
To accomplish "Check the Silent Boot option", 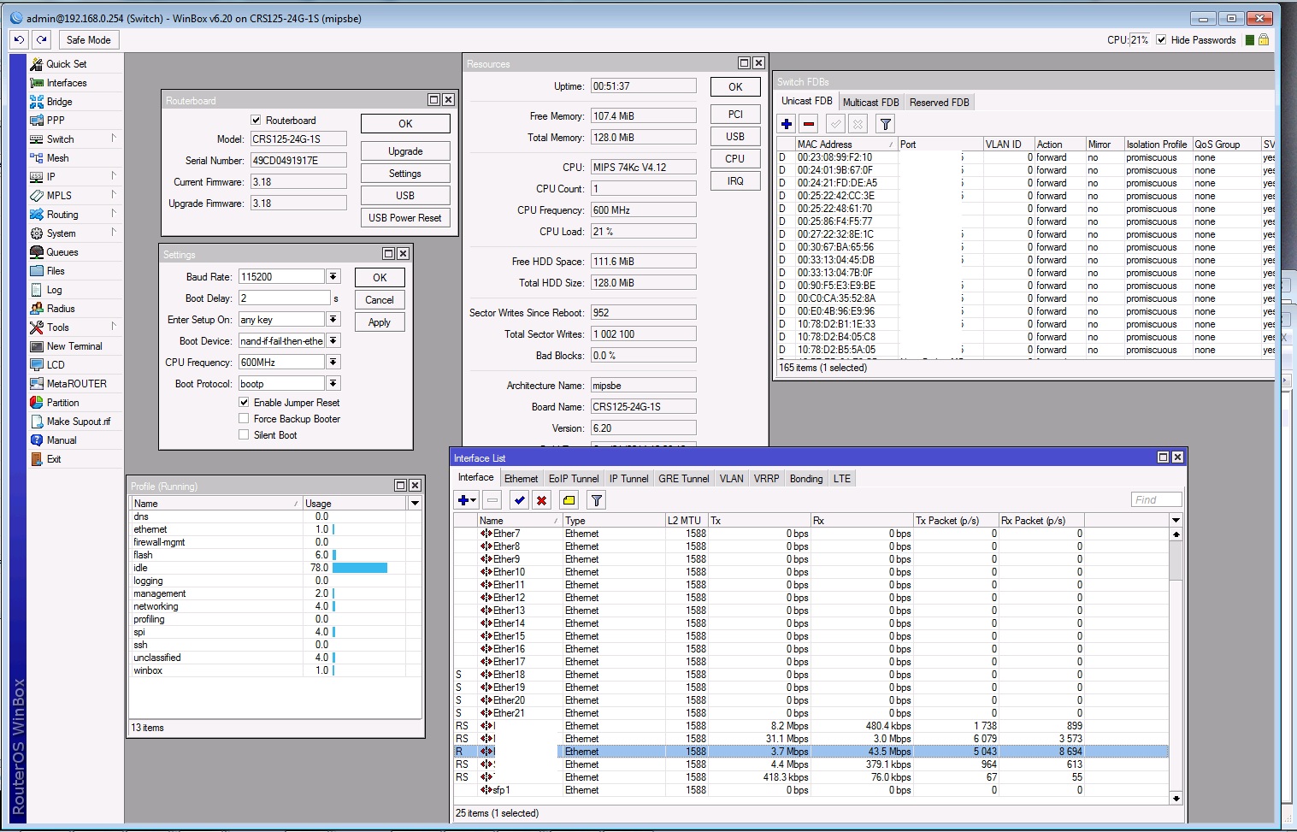I will (x=244, y=435).
